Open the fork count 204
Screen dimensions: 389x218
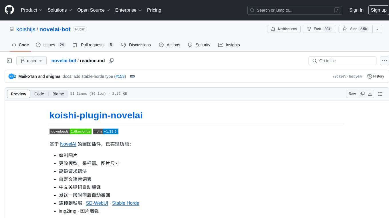[327, 29]
